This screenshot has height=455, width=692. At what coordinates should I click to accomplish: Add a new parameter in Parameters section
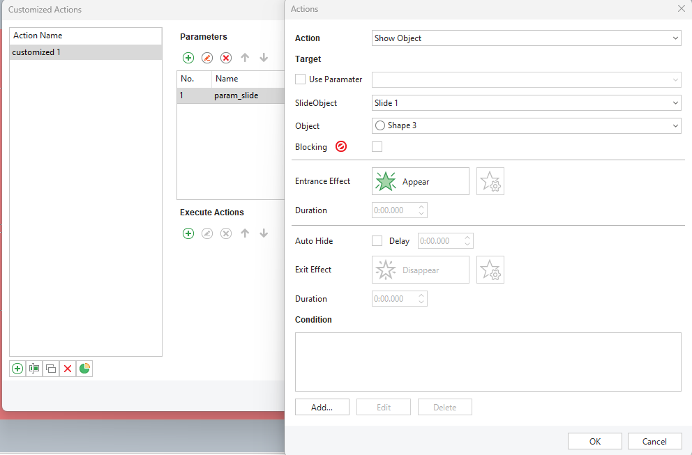188,58
